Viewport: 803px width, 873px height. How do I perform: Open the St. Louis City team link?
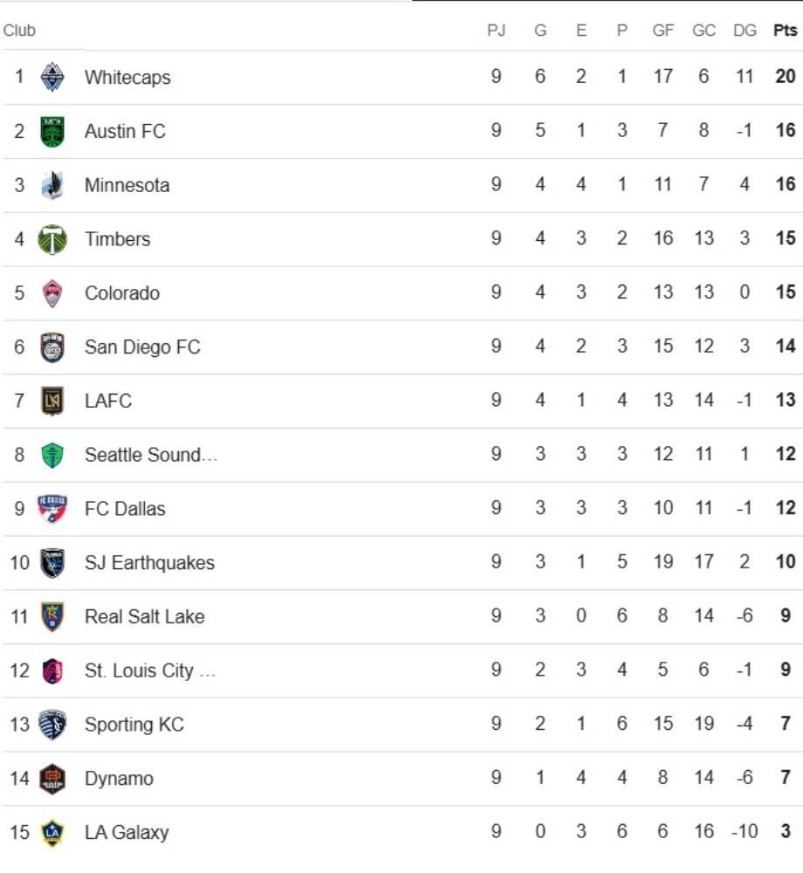(149, 670)
